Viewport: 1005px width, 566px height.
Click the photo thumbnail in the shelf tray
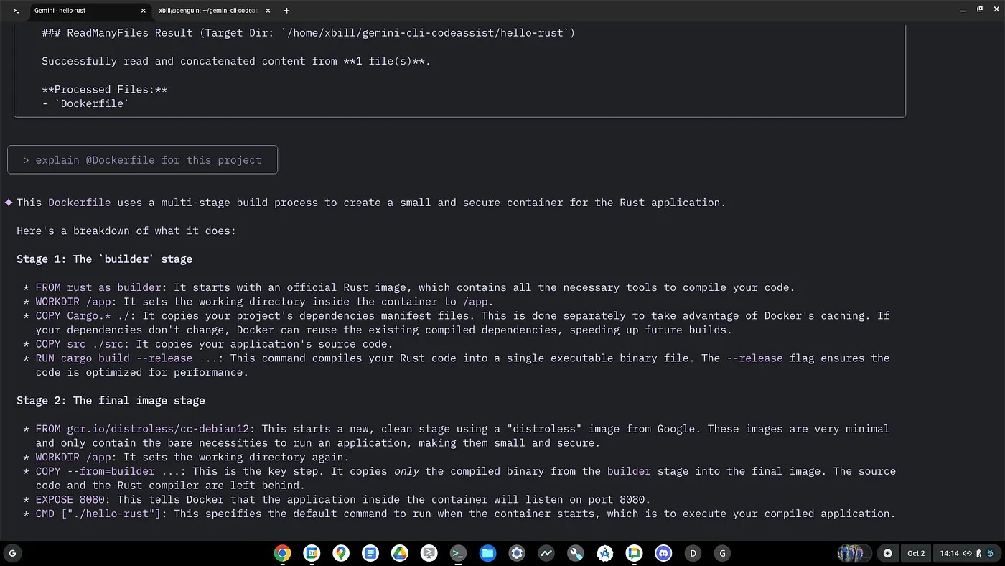[x=851, y=553]
